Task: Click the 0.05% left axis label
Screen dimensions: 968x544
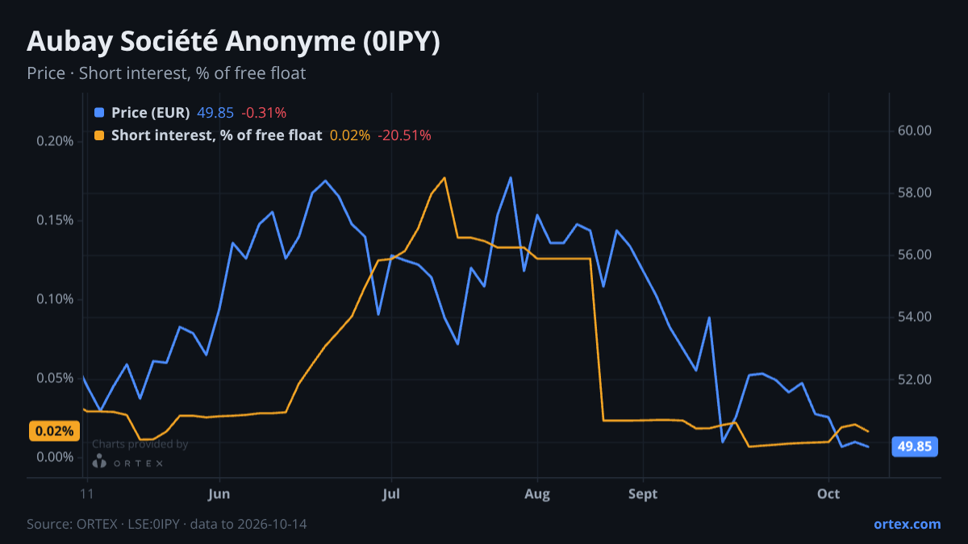Action: click(55, 378)
